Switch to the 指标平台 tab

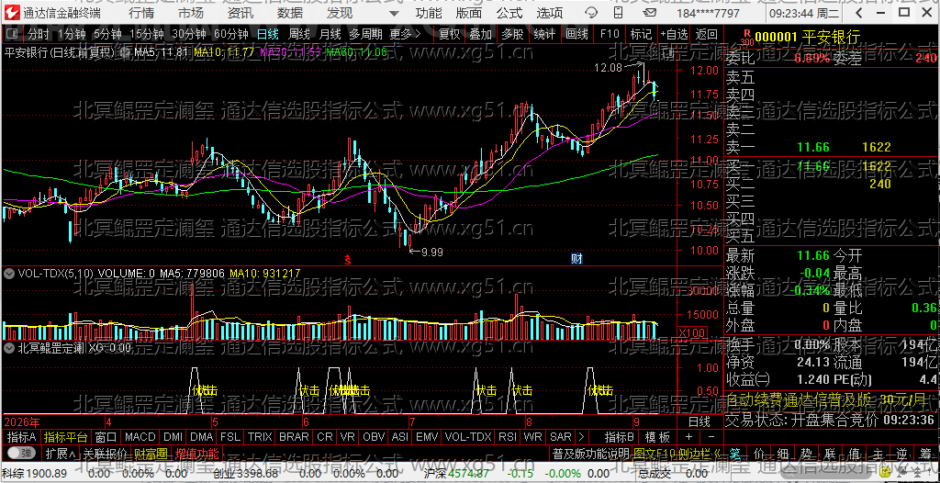tap(65, 437)
